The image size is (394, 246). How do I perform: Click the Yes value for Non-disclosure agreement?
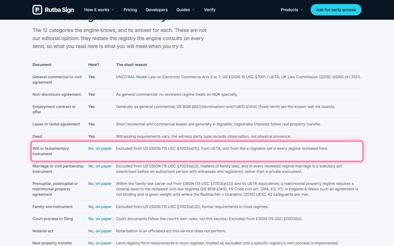(x=91, y=94)
